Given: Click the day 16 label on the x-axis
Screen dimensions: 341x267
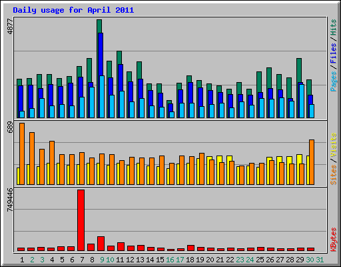Looking at the screenshot, I should 170,260.
